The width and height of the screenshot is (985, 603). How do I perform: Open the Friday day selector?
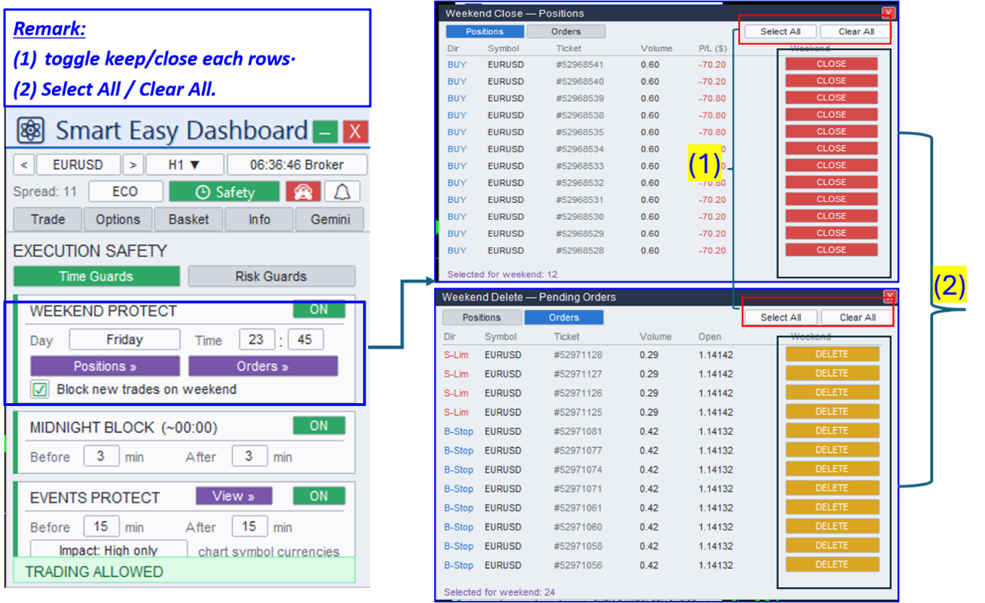click(x=125, y=340)
